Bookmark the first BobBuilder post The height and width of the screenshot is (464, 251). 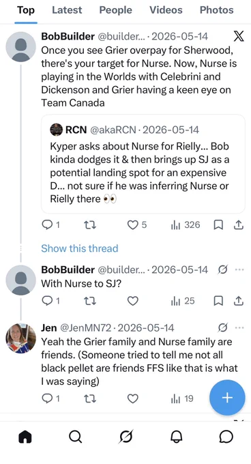coord(218,225)
